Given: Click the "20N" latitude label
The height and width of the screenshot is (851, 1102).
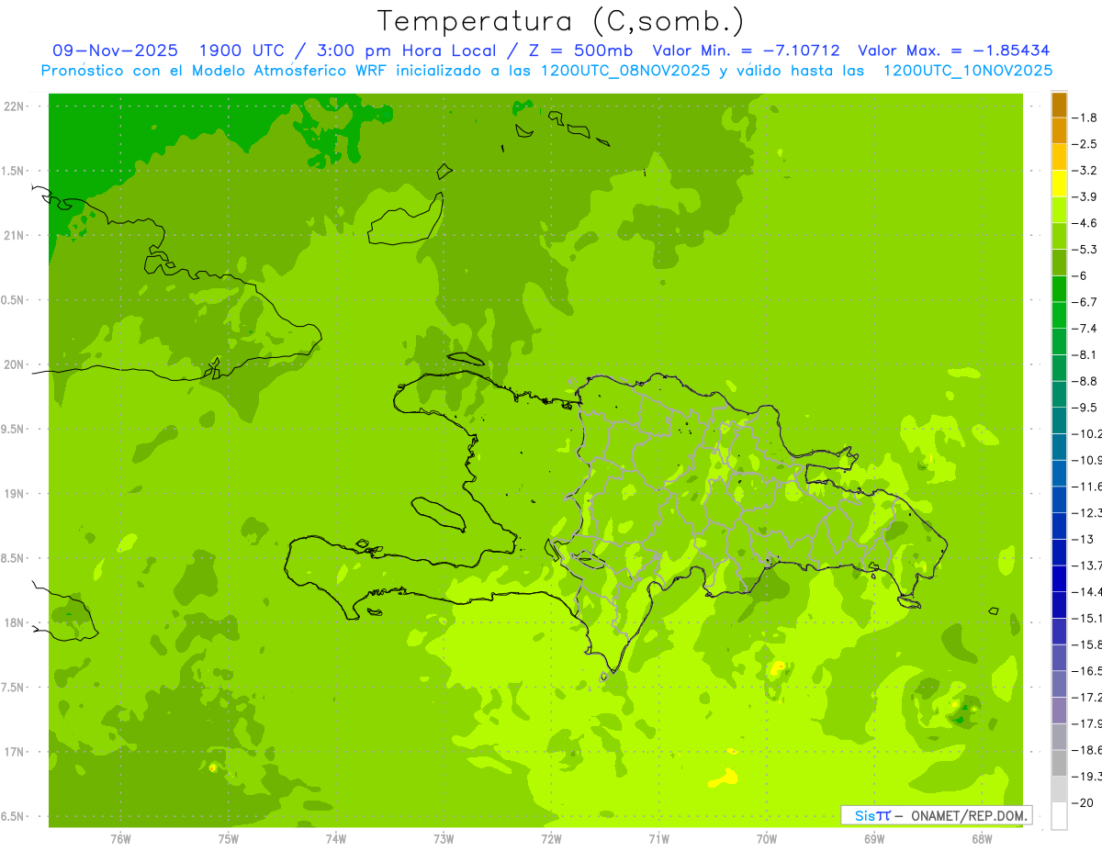Looking at the screenshot, I should click(14, 364).
